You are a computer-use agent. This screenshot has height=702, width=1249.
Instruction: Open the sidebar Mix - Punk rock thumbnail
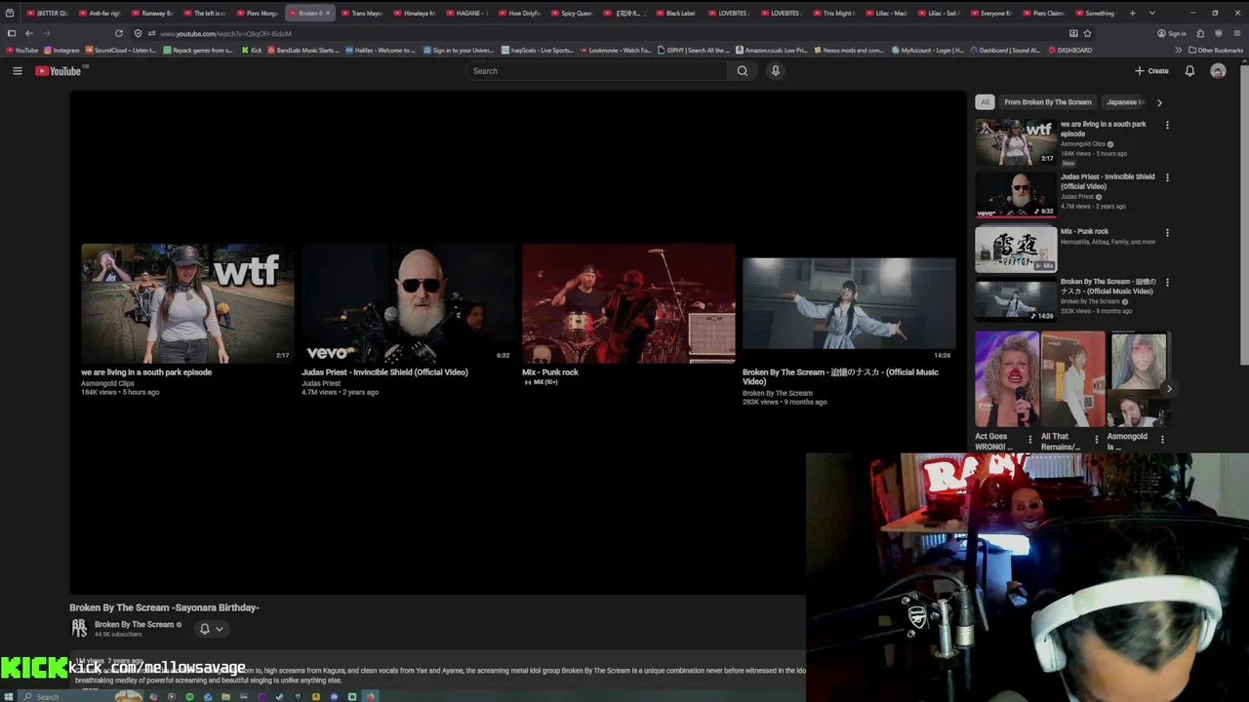[x=1016, y=250]
